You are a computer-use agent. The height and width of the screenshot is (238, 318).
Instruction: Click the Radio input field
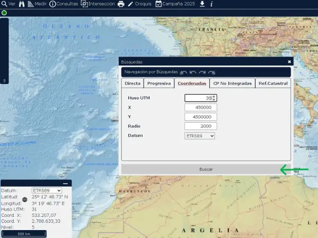200,126
